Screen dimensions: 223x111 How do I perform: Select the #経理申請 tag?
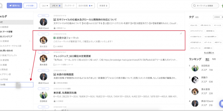tap(211, 31)
